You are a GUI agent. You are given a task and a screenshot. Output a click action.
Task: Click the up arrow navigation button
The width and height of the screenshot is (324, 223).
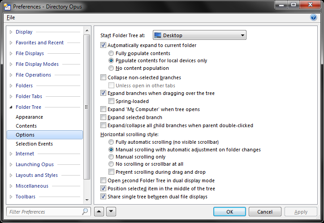(99, 211)
